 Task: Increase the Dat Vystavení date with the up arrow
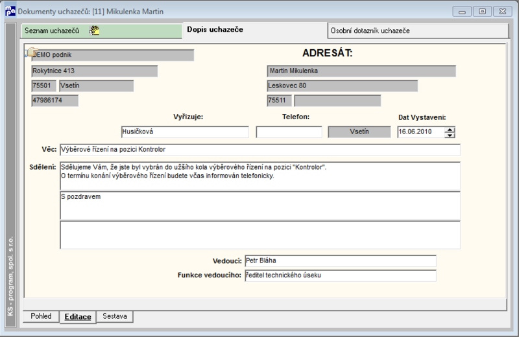(450, 130)
